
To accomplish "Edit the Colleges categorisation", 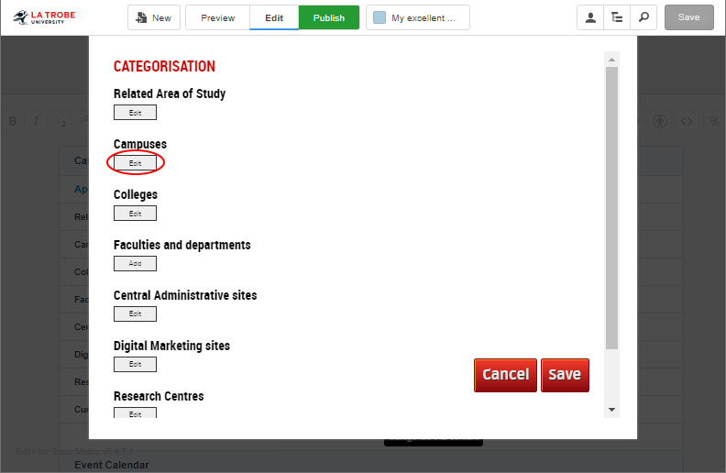I will pyautogui.click(x=135, y=214).
